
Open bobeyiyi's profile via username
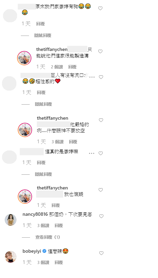(32, 251)
